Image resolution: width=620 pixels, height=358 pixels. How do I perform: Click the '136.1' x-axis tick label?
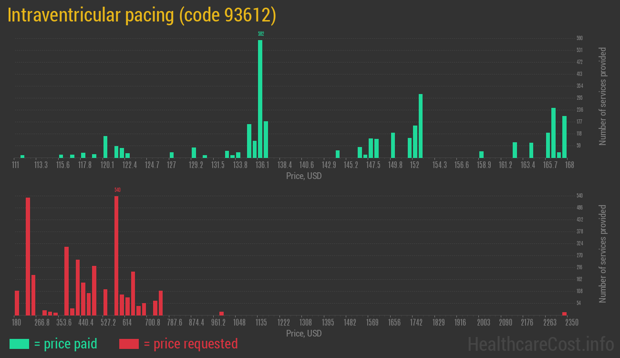coord(262,165)
